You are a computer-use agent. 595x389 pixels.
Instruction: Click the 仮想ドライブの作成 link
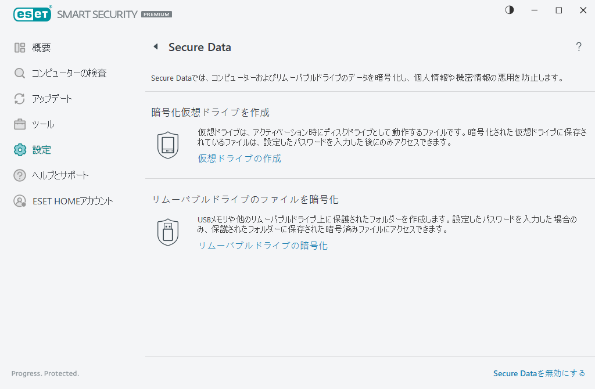coord(239,158)
